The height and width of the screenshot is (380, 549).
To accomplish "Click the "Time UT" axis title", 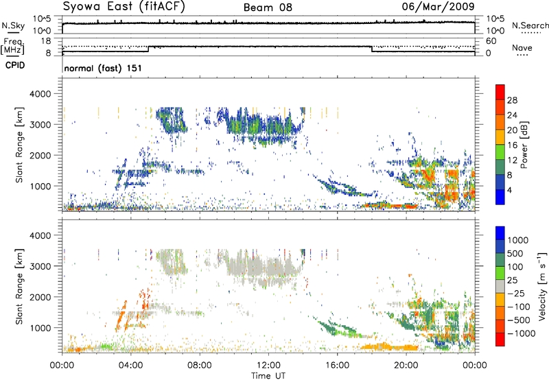I will pos(268,376).
